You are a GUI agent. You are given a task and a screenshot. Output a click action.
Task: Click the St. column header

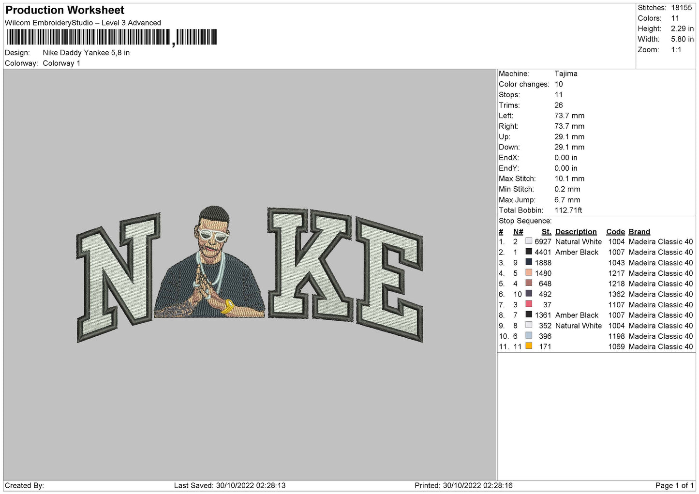(x=547, y=232)
